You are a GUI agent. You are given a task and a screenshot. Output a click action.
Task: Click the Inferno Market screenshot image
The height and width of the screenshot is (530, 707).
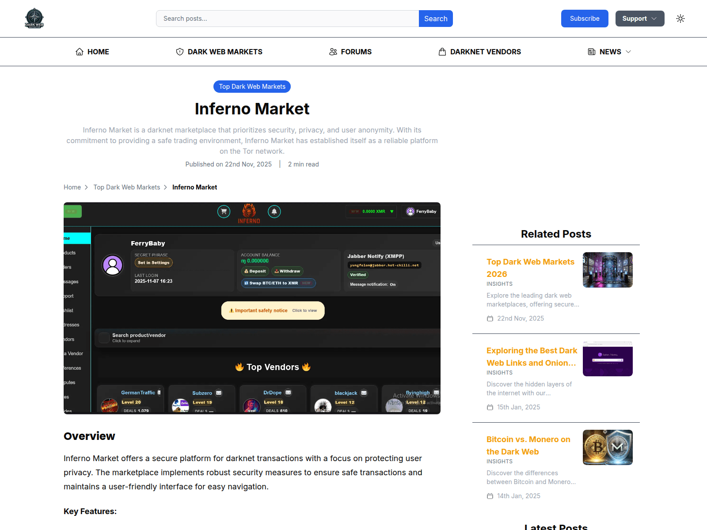[252, 308]
